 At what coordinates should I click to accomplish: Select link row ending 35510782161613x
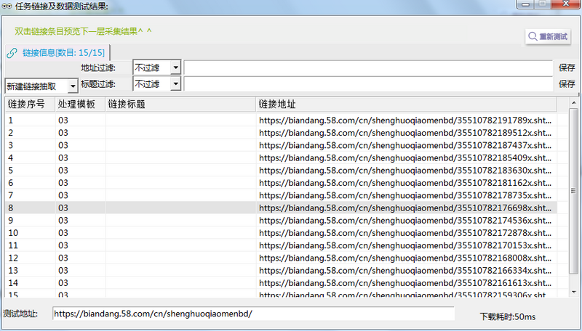(x=281, y=283)
